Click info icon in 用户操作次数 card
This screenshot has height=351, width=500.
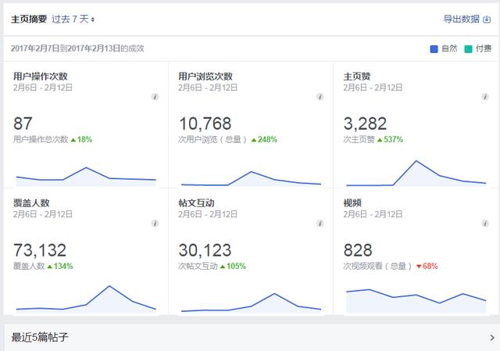(155, 97)
